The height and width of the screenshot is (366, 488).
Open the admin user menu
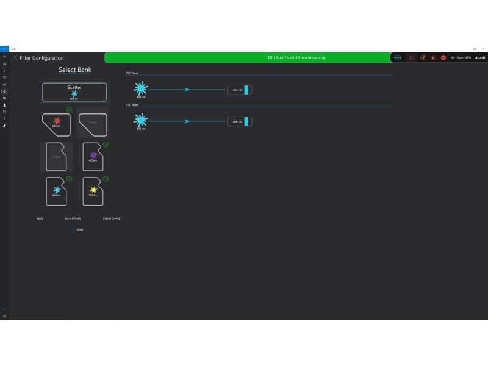click(x=481, y=57)
